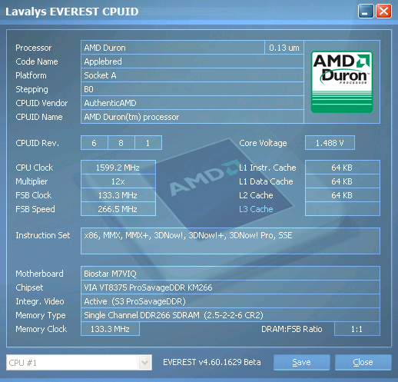Click the instruction set list text
Screen dimensions: 398x382
pos(188,235)
